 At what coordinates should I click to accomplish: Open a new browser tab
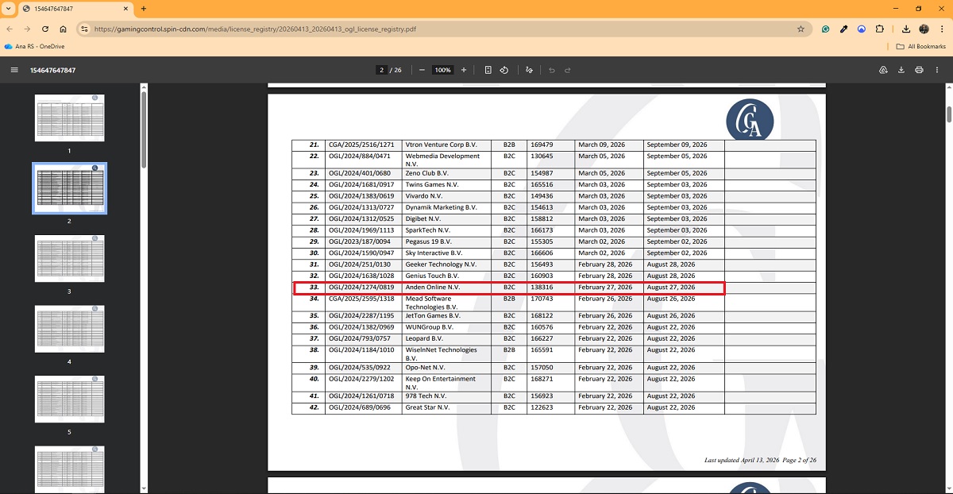[144, 9]
